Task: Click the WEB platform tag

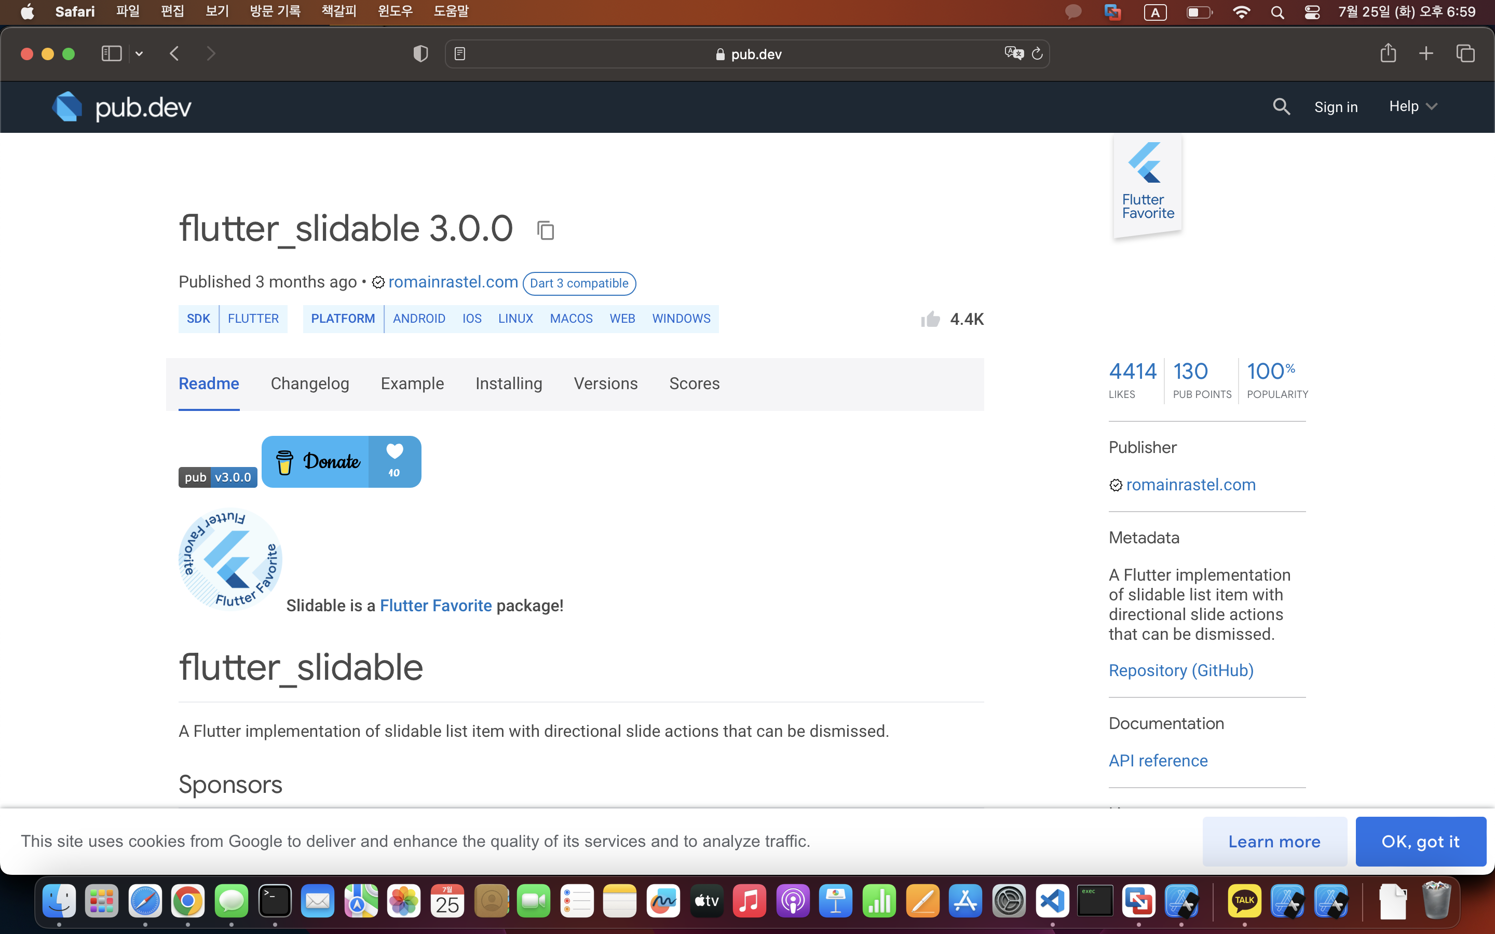Action: point(622,319)
